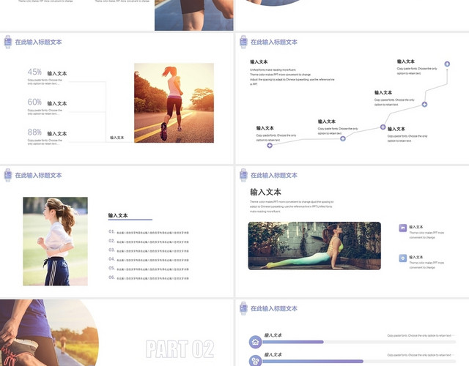The image size is (469, 366).
Task: Click the purple square icon beside the yoga photo
Action: coord(403,228)
